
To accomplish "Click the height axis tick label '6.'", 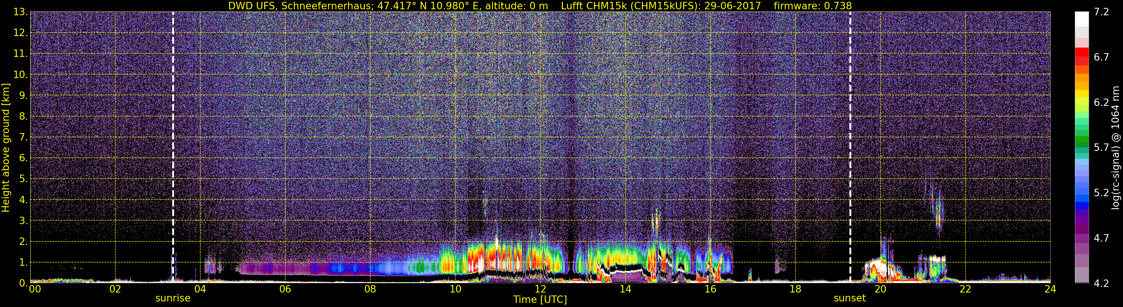I will 23,158.
